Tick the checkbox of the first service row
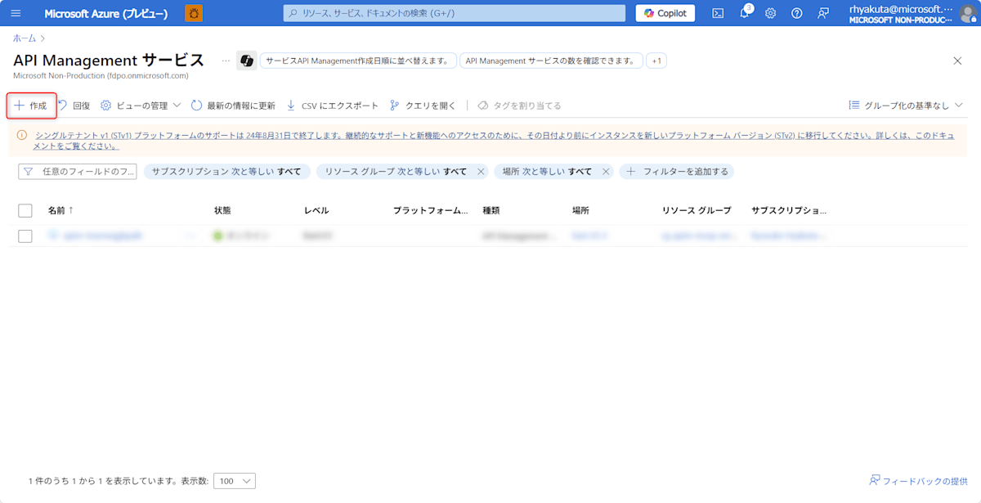This screenshot has width=981, height=503. 25,236
